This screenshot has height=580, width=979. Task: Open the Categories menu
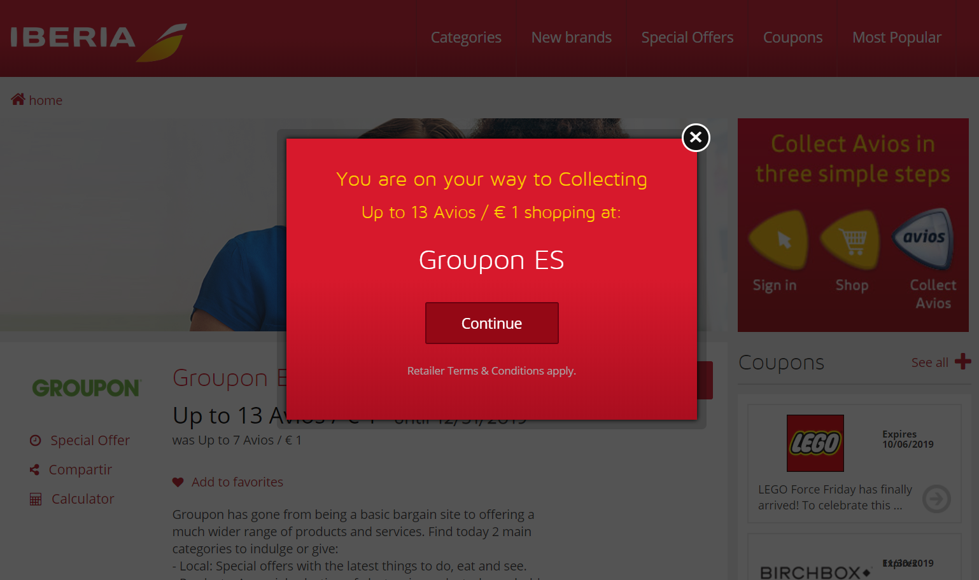point(466,38)
